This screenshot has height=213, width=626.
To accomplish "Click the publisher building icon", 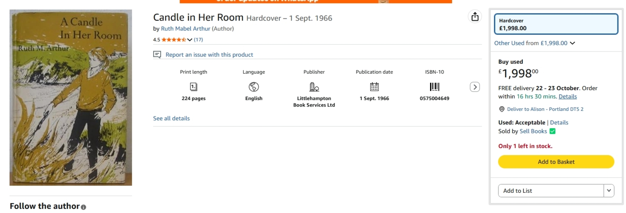I will [314, 87].
